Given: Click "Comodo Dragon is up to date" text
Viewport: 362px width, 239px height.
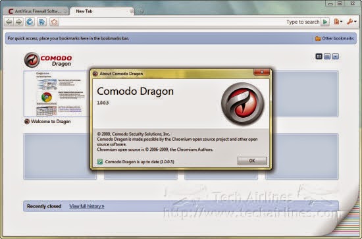Looking at the screenshot, I should (x=140, y=162).
